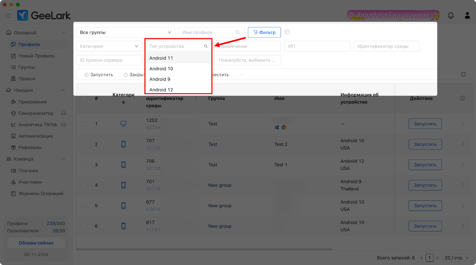Image resolution: width=476 pixels, height=265 pixels.
Task: Select Android 9 from the device list
Action: tap(178, 79)
